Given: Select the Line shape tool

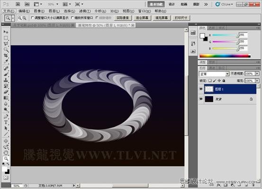Looking at the screenshot, I should pyautogui.click(x=6, y=134).
